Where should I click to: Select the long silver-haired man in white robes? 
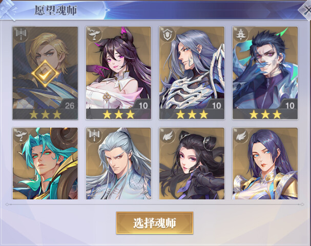118,163
